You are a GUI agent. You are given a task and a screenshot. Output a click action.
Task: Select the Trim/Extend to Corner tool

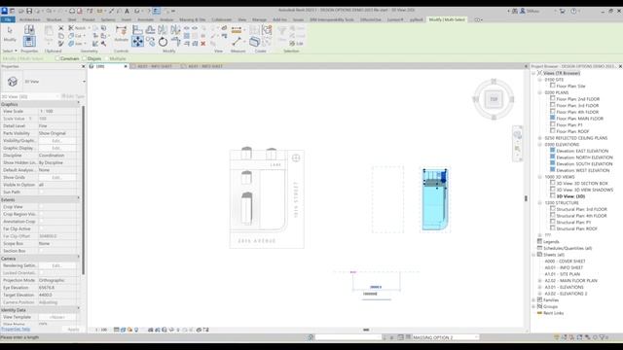pos(175,42)
